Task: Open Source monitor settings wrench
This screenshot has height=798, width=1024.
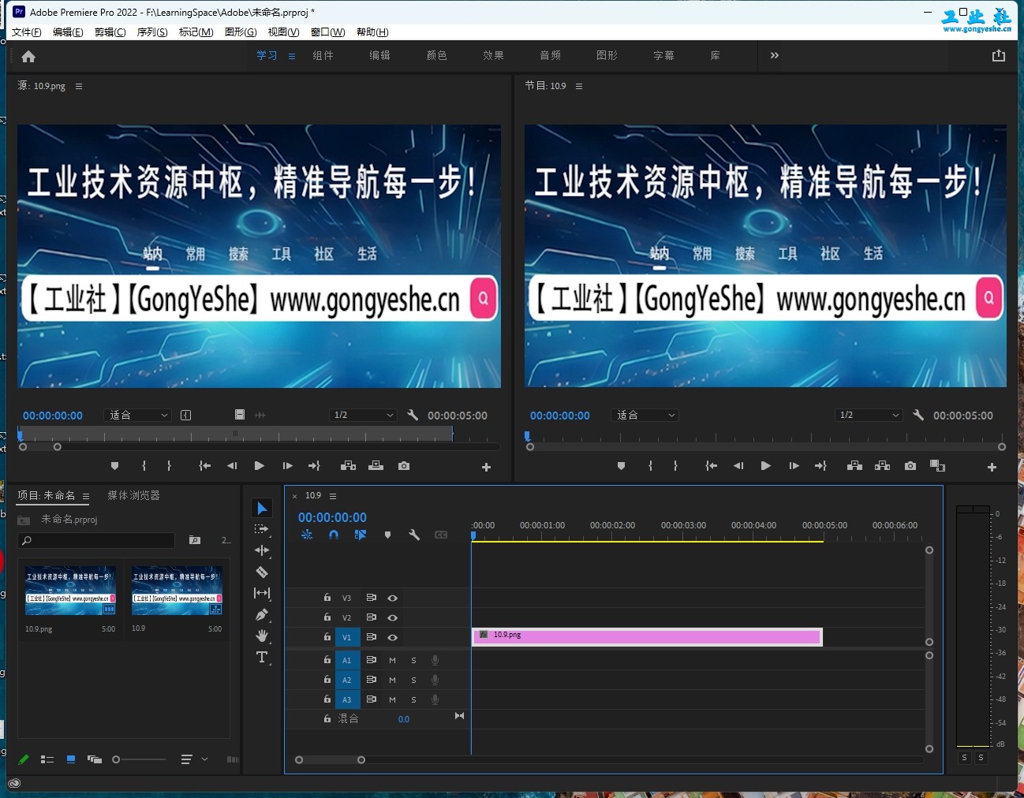Action: [x=413, y=415]
